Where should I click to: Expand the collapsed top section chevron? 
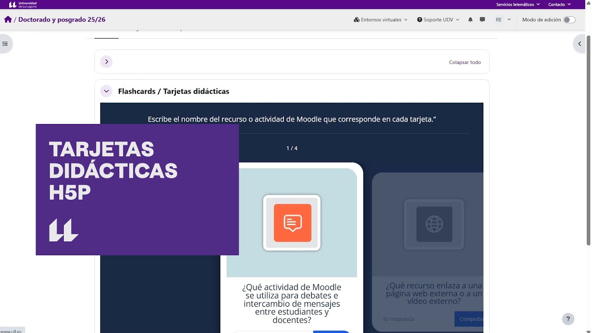click(106, 62)
